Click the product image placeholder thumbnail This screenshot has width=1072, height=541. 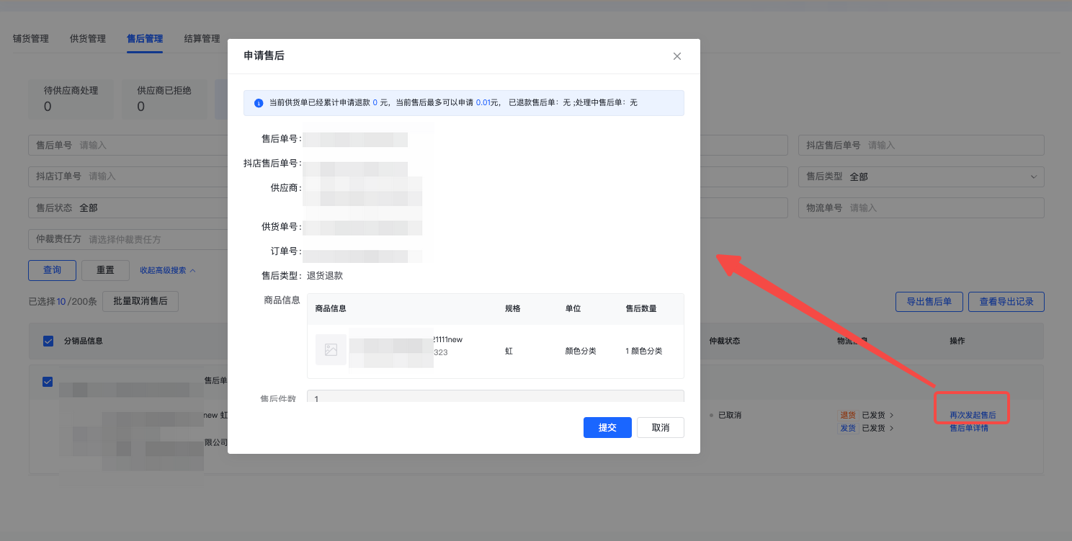331,350
